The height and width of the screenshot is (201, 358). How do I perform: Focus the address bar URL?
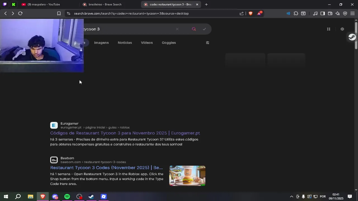point(131,13)
